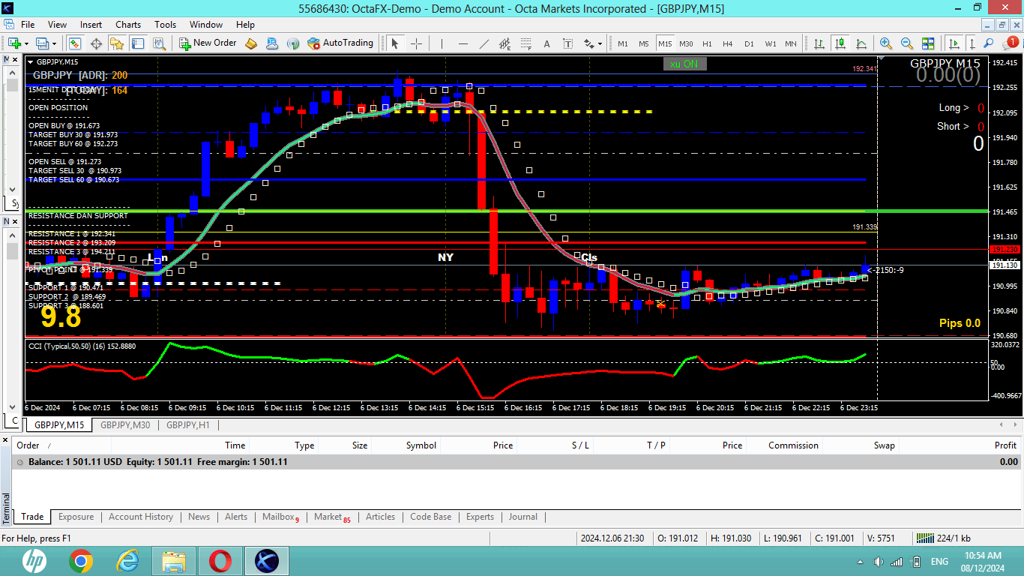The width and height of the screenshot is (1024, 576).
Task: Expand the Arrows dropdown arrow
Action: click(x=600, y=43)
